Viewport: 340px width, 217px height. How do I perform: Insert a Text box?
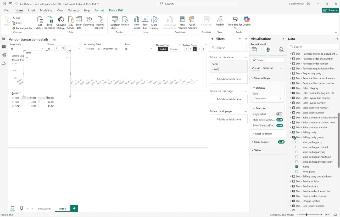(145, 20)
